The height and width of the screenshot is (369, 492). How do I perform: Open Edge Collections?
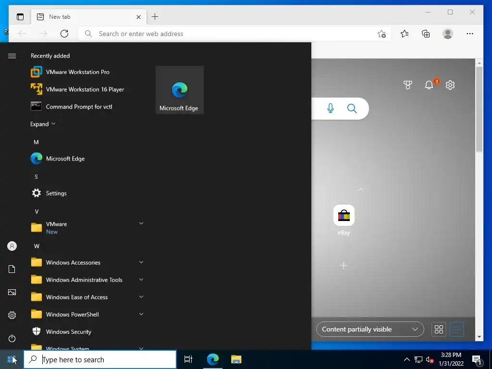[x=426, y=34]
